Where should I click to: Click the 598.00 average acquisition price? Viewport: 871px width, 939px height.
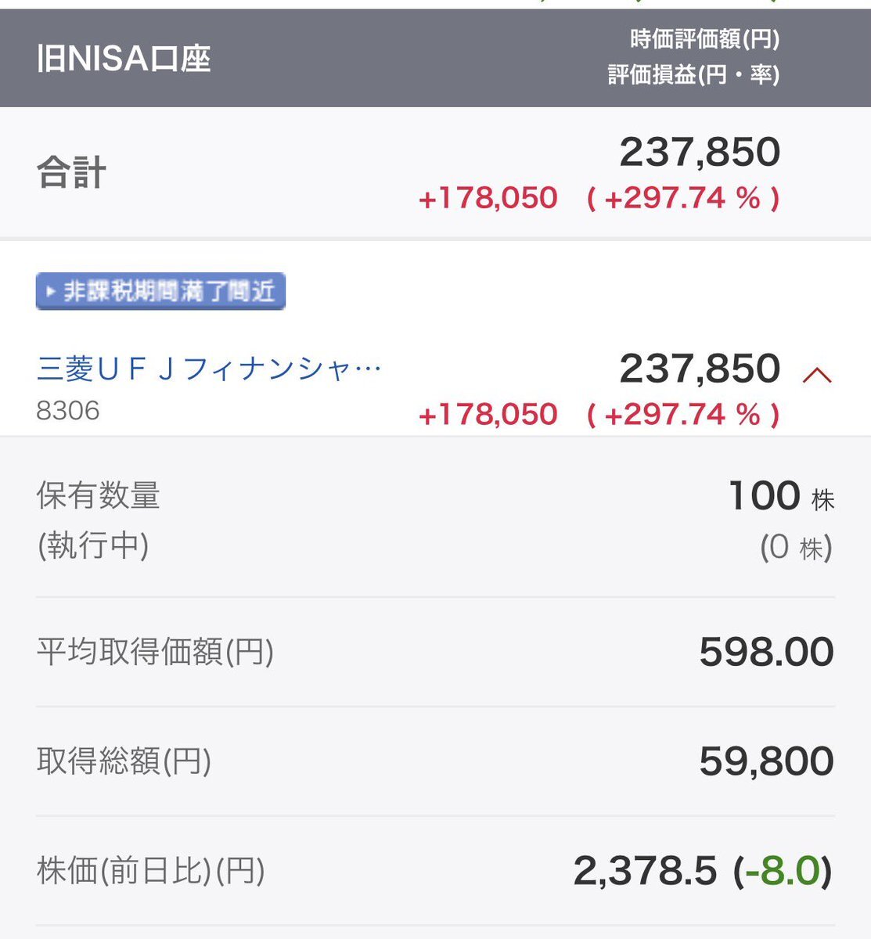click(x=766, y=652)
